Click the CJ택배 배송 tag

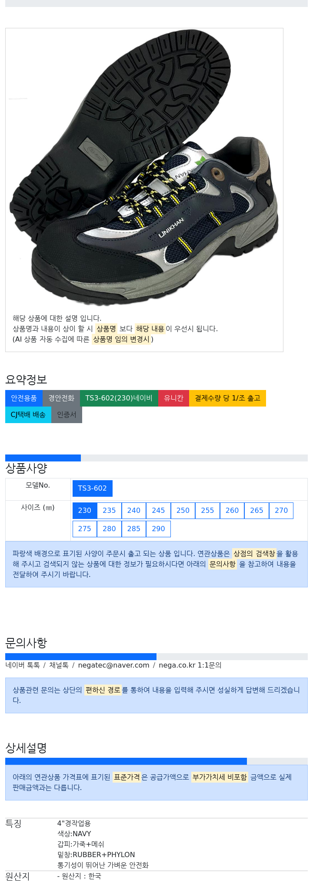(x=28, y=415)
